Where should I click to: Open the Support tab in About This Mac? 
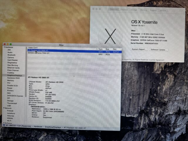coord(153,10)
